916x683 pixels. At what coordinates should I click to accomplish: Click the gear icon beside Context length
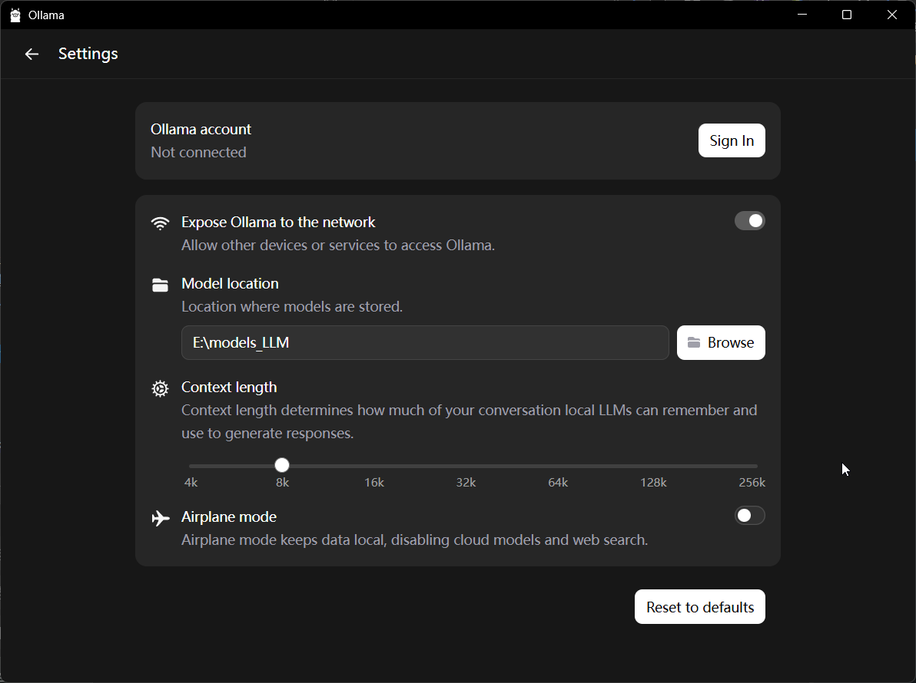[160, 388]
